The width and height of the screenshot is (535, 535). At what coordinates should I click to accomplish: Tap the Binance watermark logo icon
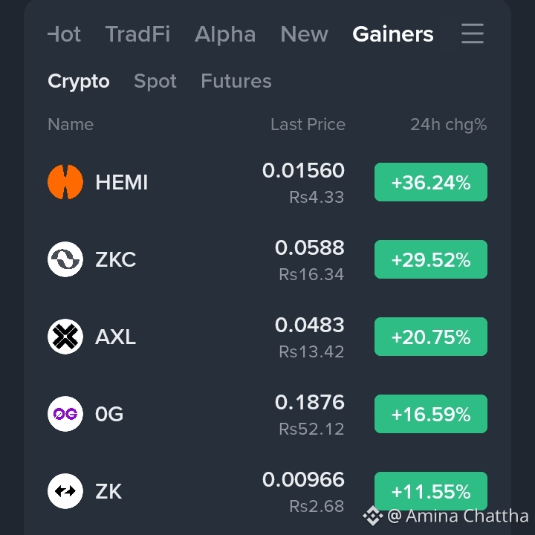coord(372,516)
